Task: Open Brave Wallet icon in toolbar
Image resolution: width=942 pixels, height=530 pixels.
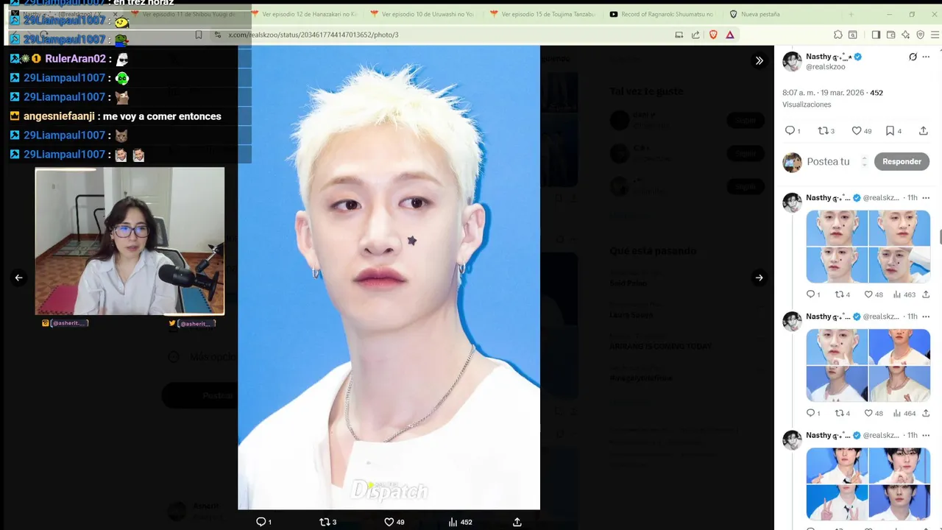Action: pyautogui.click(x=890, y=35)
